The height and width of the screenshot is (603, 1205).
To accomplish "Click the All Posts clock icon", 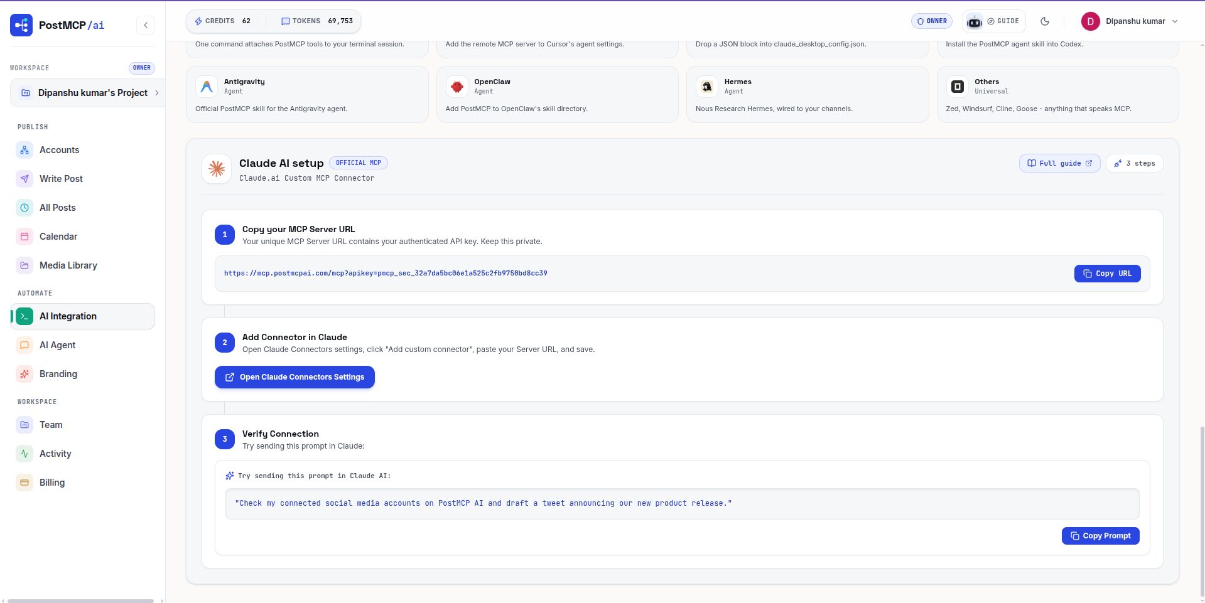I will coord(24,208).
